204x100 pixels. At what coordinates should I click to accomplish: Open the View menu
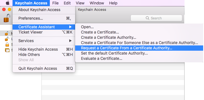[80, 3]
